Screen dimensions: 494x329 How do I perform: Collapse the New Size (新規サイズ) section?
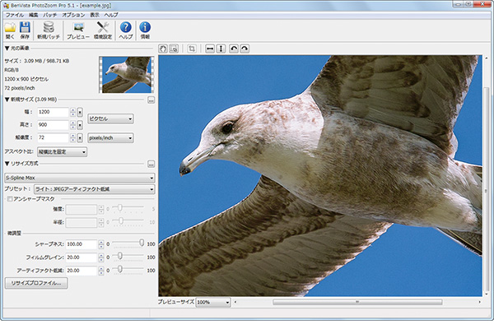[x=7, y=99]
